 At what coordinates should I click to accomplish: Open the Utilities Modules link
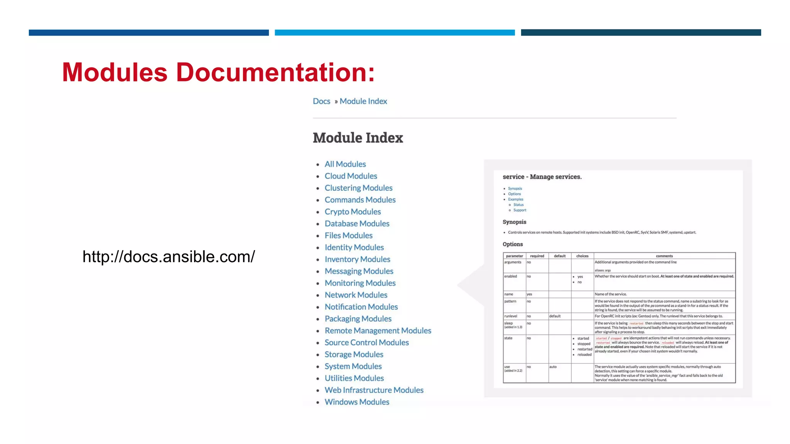(354, 378)
